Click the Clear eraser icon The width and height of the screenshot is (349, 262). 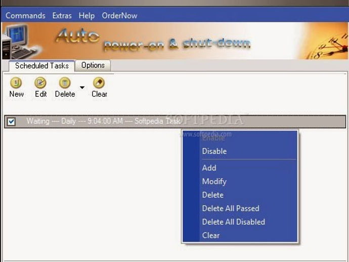(99, 83)
